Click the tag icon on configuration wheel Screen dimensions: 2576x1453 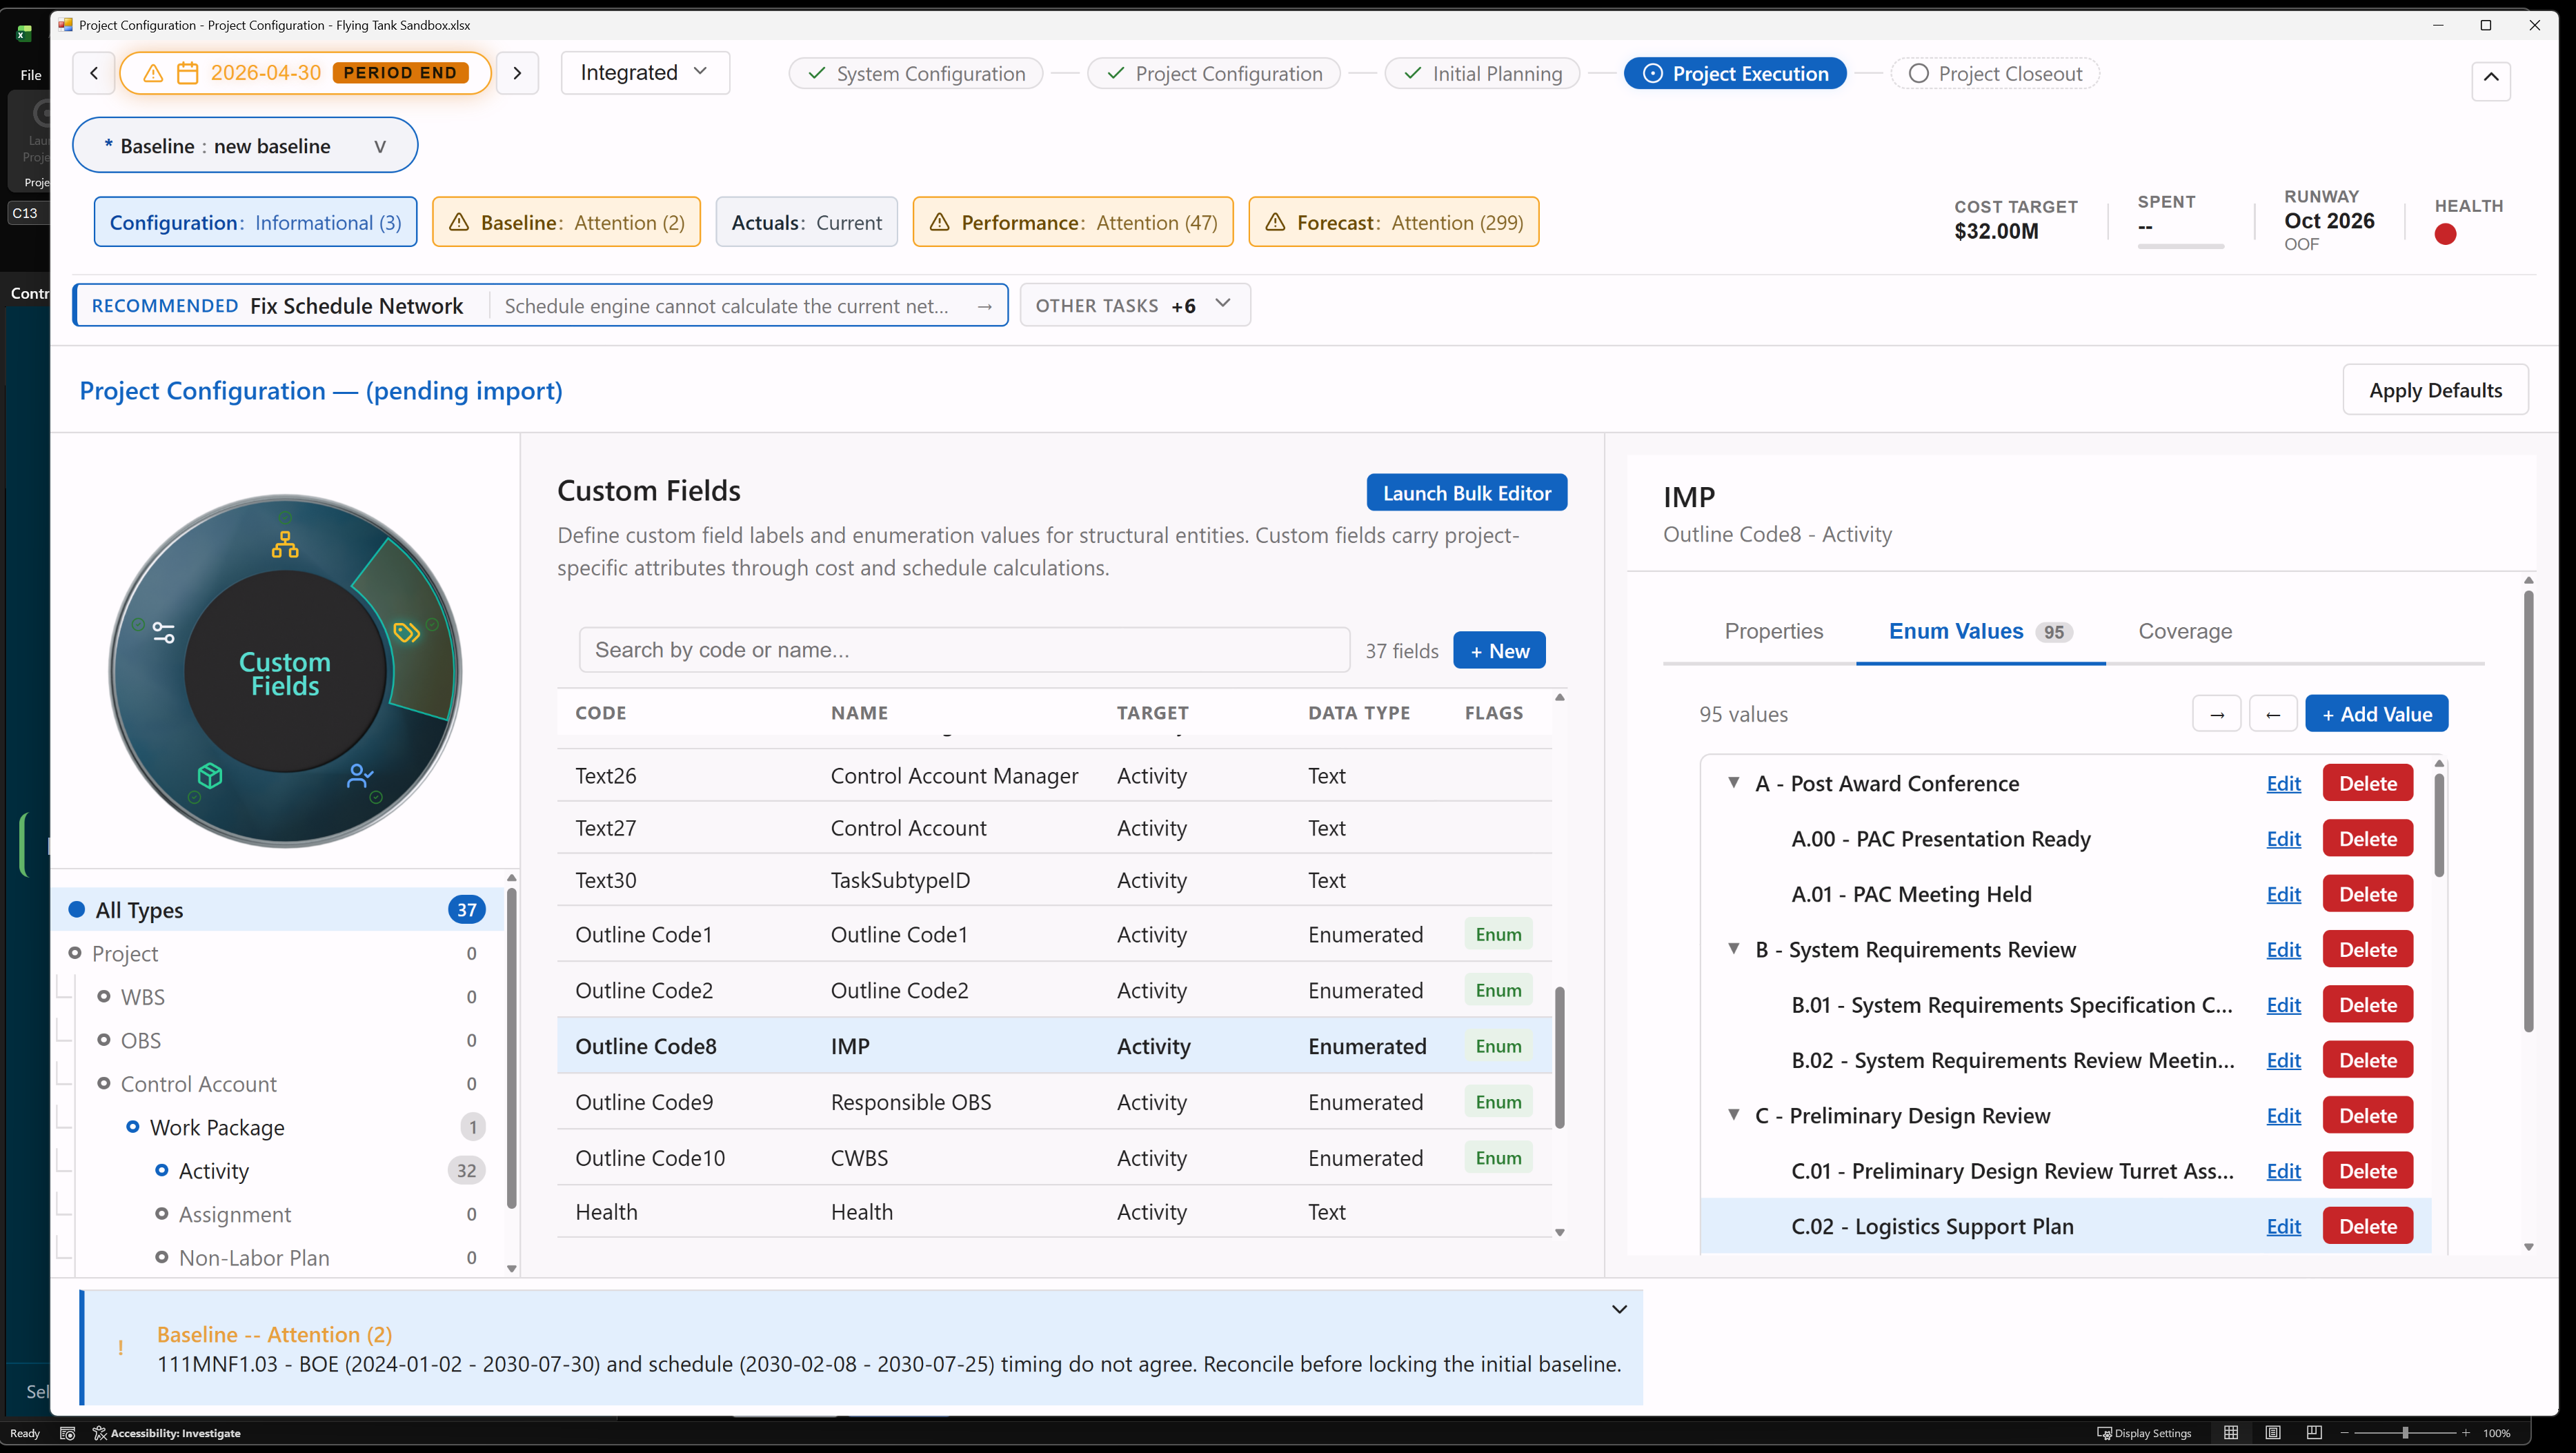coord(406,633)
